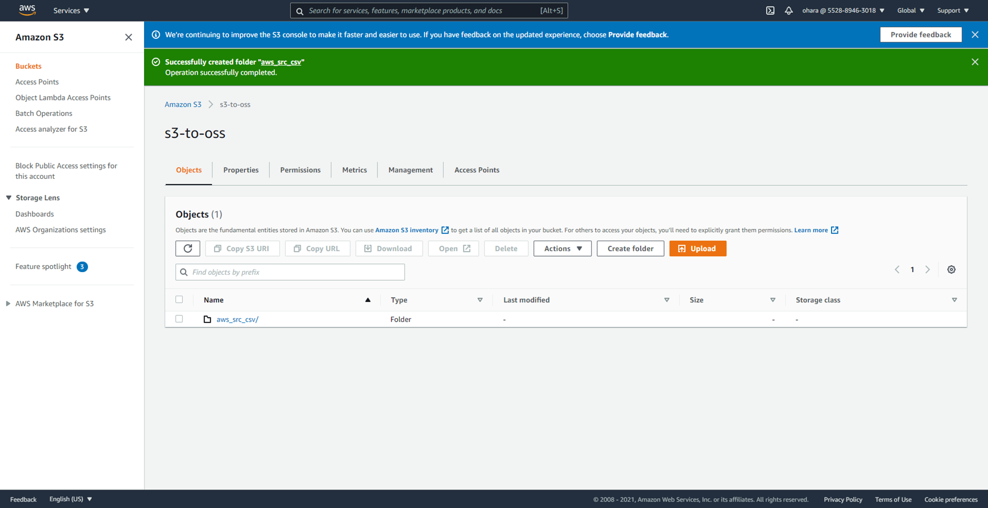
Task: Open the ohara account dropdown
Action: tap(843, 10)
